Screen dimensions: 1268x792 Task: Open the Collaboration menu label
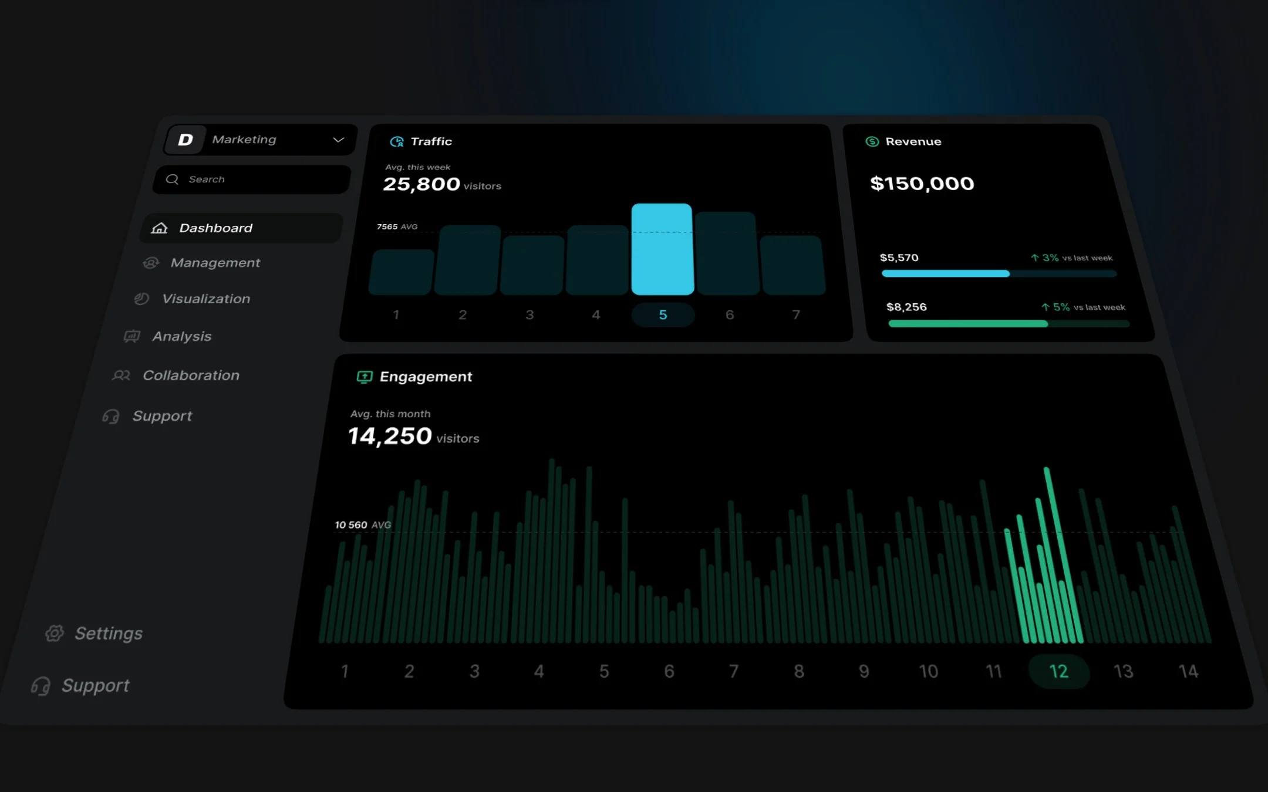pyautogui.click(x=191, y=375)
